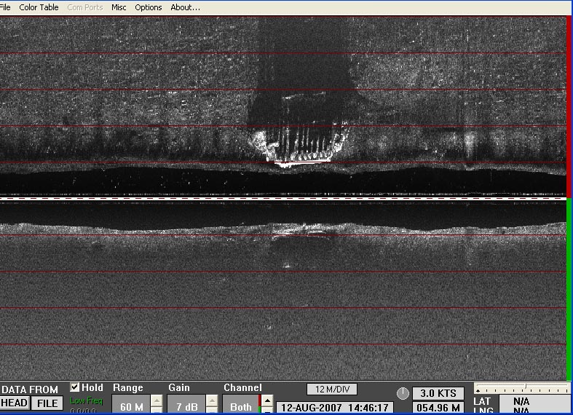Image resolution: width=573 pixels, height=415 pixels.
Task: Click the bright shipwreck target in sonar image
Action: point(300,146)
